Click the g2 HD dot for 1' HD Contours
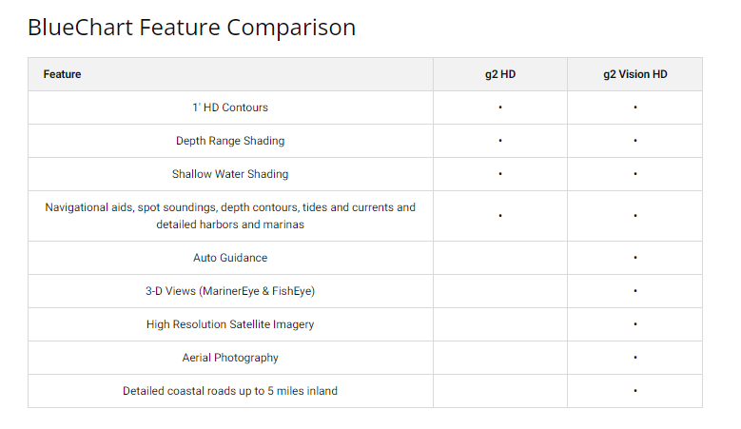The image size is (741, 429). (x=500, y=107)
